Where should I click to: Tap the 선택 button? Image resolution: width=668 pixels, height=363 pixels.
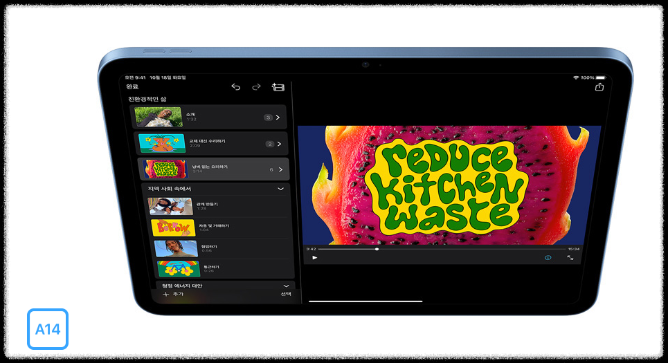pos(286,294)
